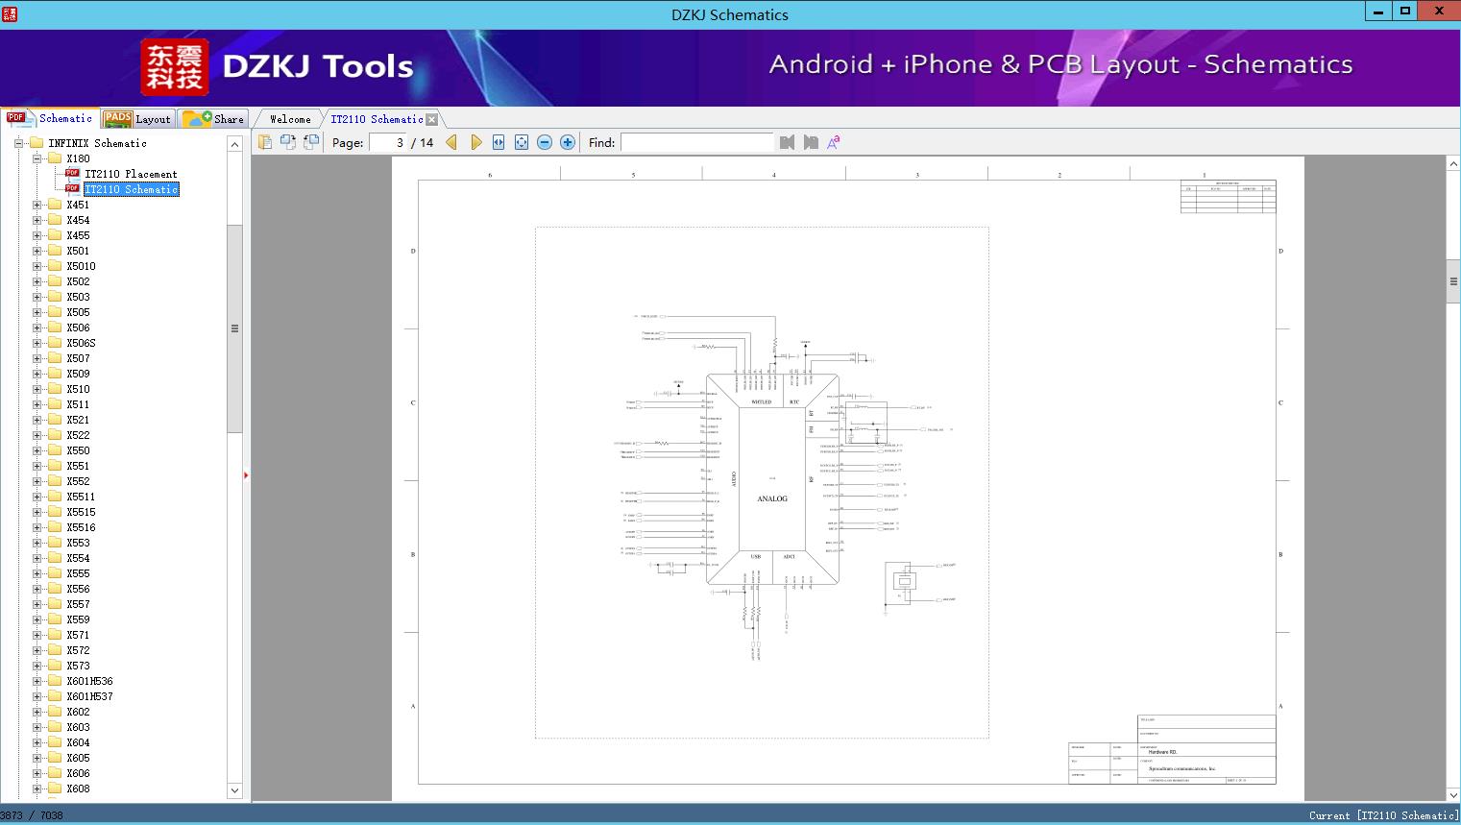1461x825 pixels.
Task: Open IT2110 Placement PDF in tree
Action: (x=131, y=174)
